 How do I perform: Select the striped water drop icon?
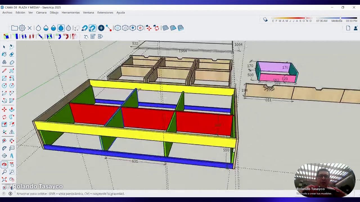coord(68,28)
